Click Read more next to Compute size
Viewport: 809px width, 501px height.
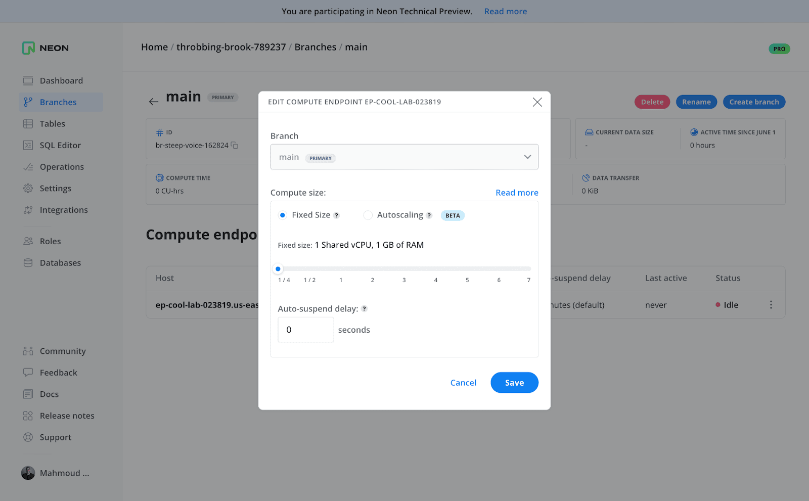tap(517, 193)
